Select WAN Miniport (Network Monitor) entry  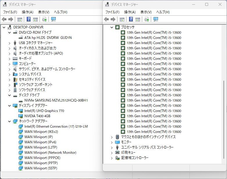point(50,153)
